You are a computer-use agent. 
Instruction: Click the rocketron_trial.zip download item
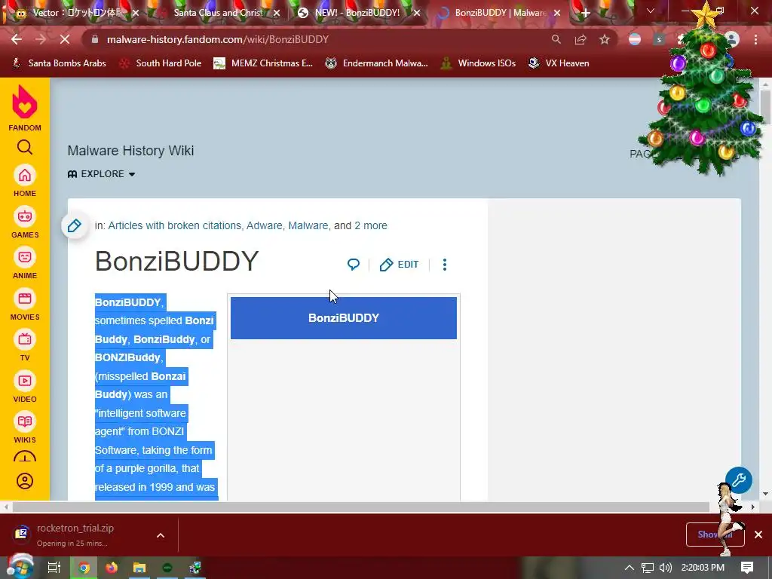tap(74, 535)
